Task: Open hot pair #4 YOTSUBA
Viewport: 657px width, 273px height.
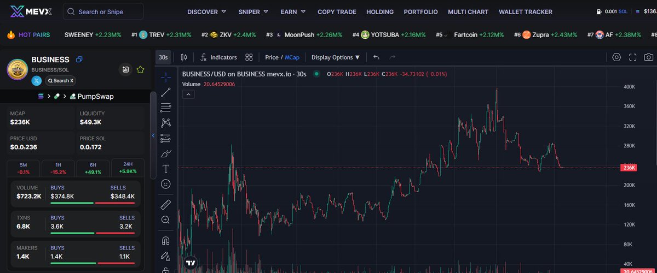Action: (389, 34)
